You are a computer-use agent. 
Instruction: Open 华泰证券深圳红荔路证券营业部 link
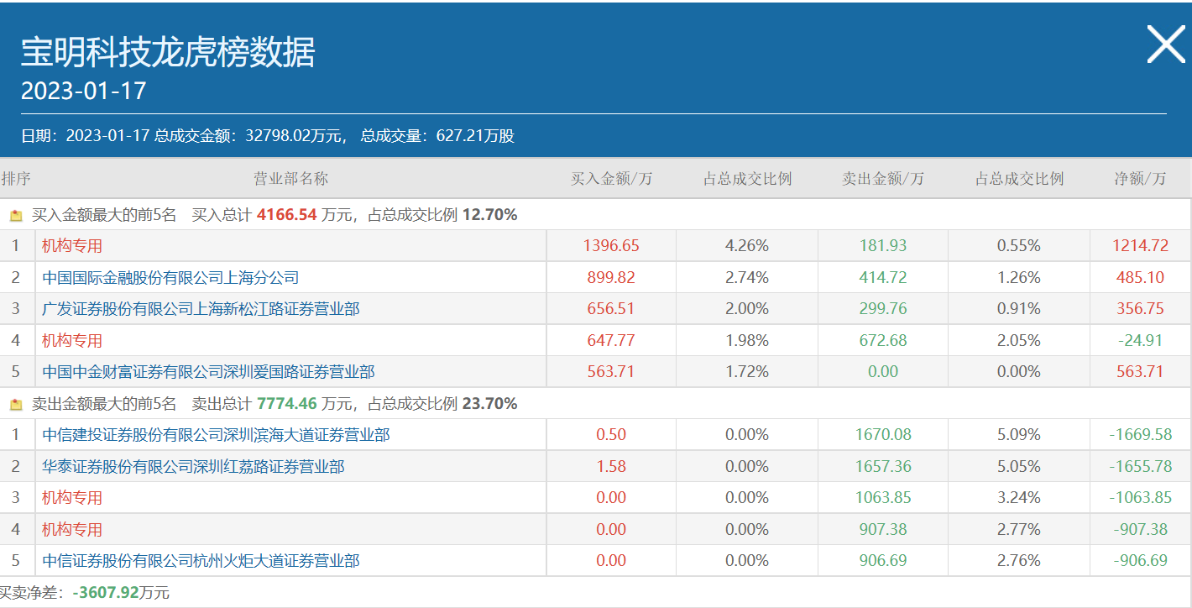pyautogui.click(x=193, y=466)
